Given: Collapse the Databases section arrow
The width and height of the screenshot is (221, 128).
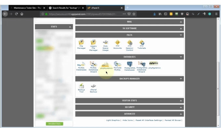Looking at the screenshot, I should click(181, 57).
